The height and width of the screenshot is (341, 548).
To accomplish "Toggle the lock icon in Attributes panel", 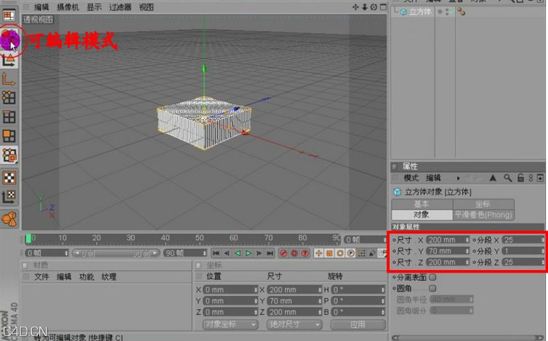I will [x=521, y=178].
